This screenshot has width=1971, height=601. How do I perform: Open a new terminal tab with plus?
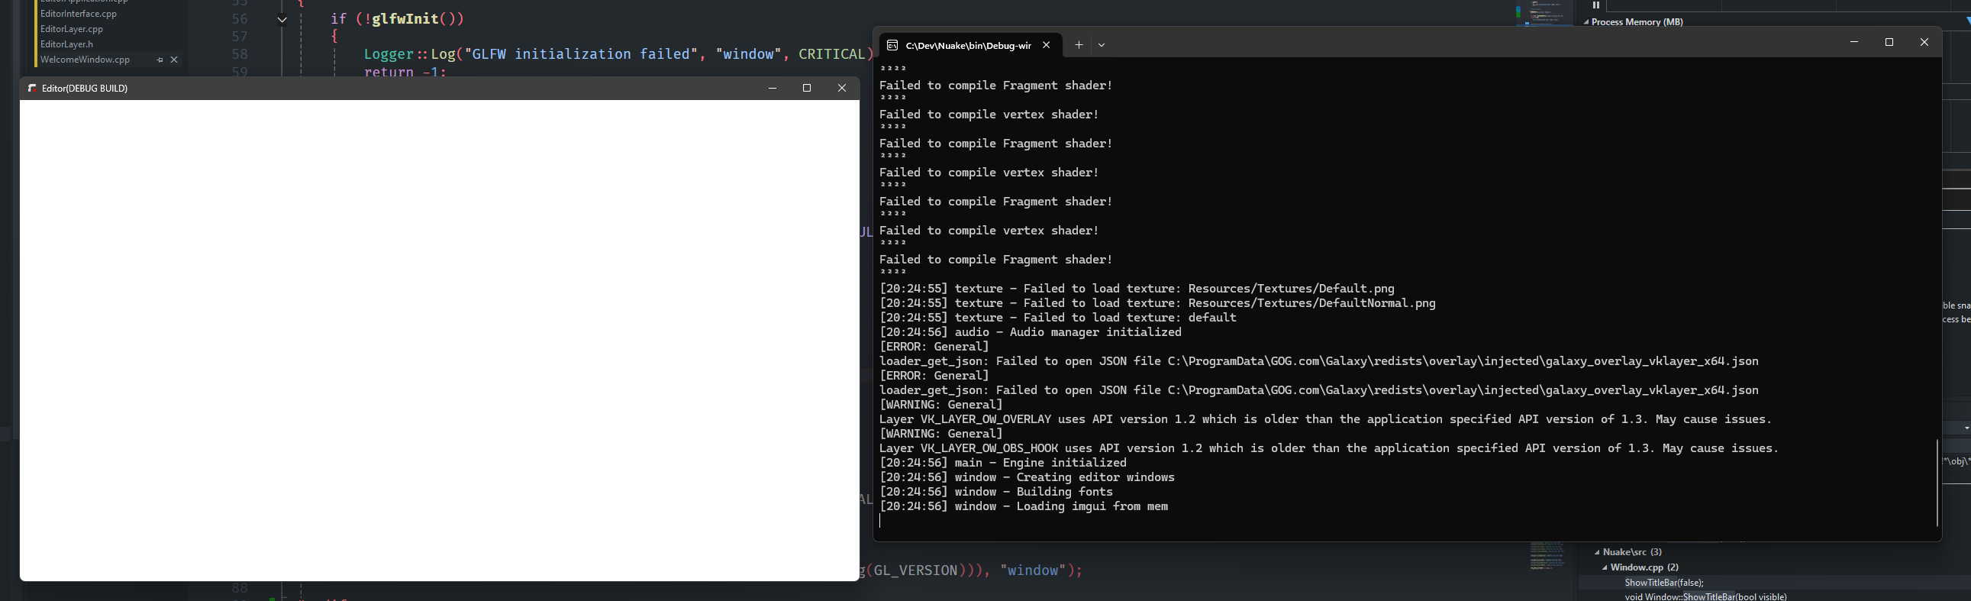point(1079,45)
